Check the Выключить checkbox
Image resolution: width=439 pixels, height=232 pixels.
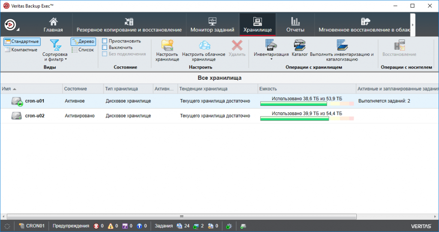pyautogui.click(x=105, y=47)
